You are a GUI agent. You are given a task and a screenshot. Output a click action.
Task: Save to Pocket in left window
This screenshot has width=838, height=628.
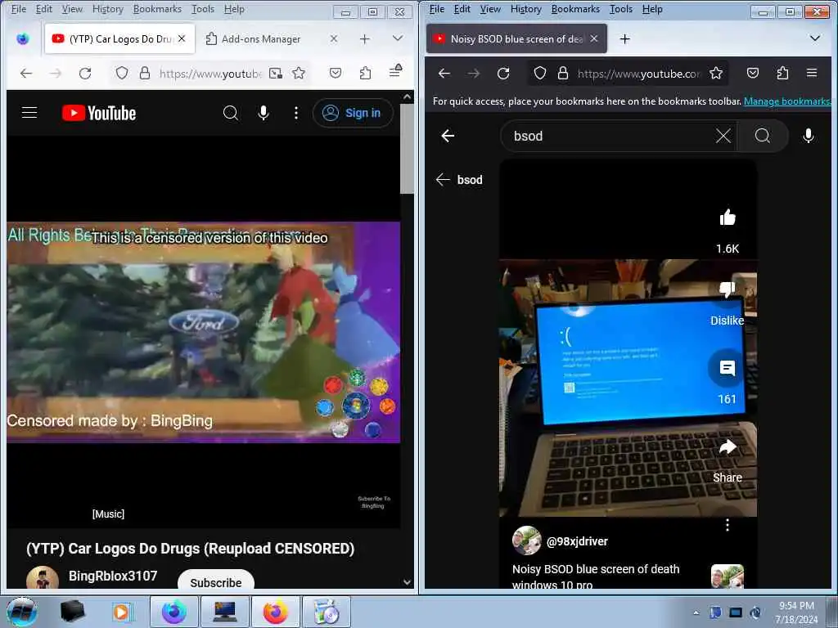click(335, 73)
